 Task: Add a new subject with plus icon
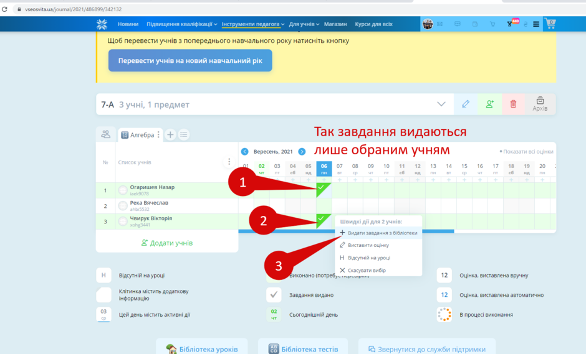click(x=170, y=134)
